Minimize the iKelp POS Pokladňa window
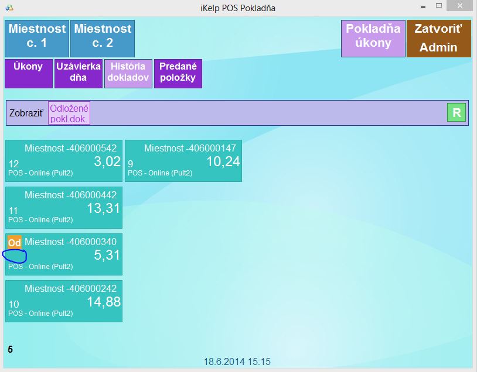This screenshot has height=372, width=477. point(423,6)
